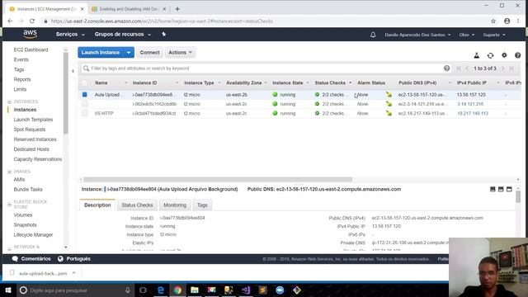Select the Description tab
This screenshot has height=297, width=528.
click(97, 205)
